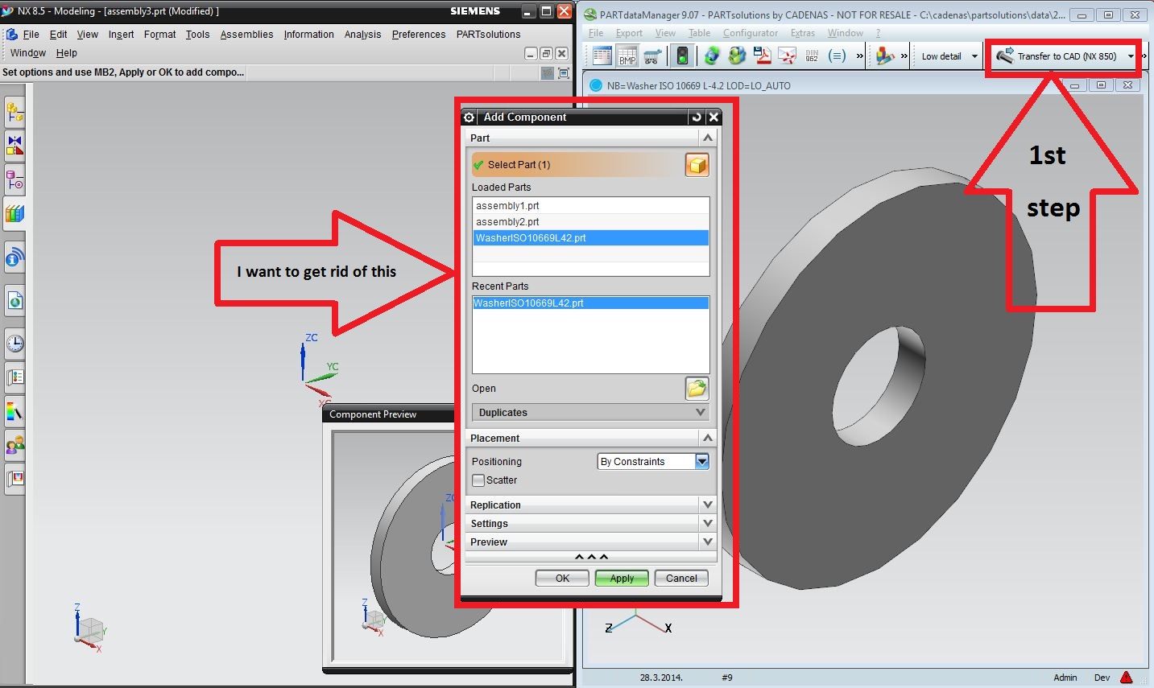This screenshot has width=1154, height=688.
Task: Select assembly1.prt in Loaded Parts
Action: (x=591, y=206)
